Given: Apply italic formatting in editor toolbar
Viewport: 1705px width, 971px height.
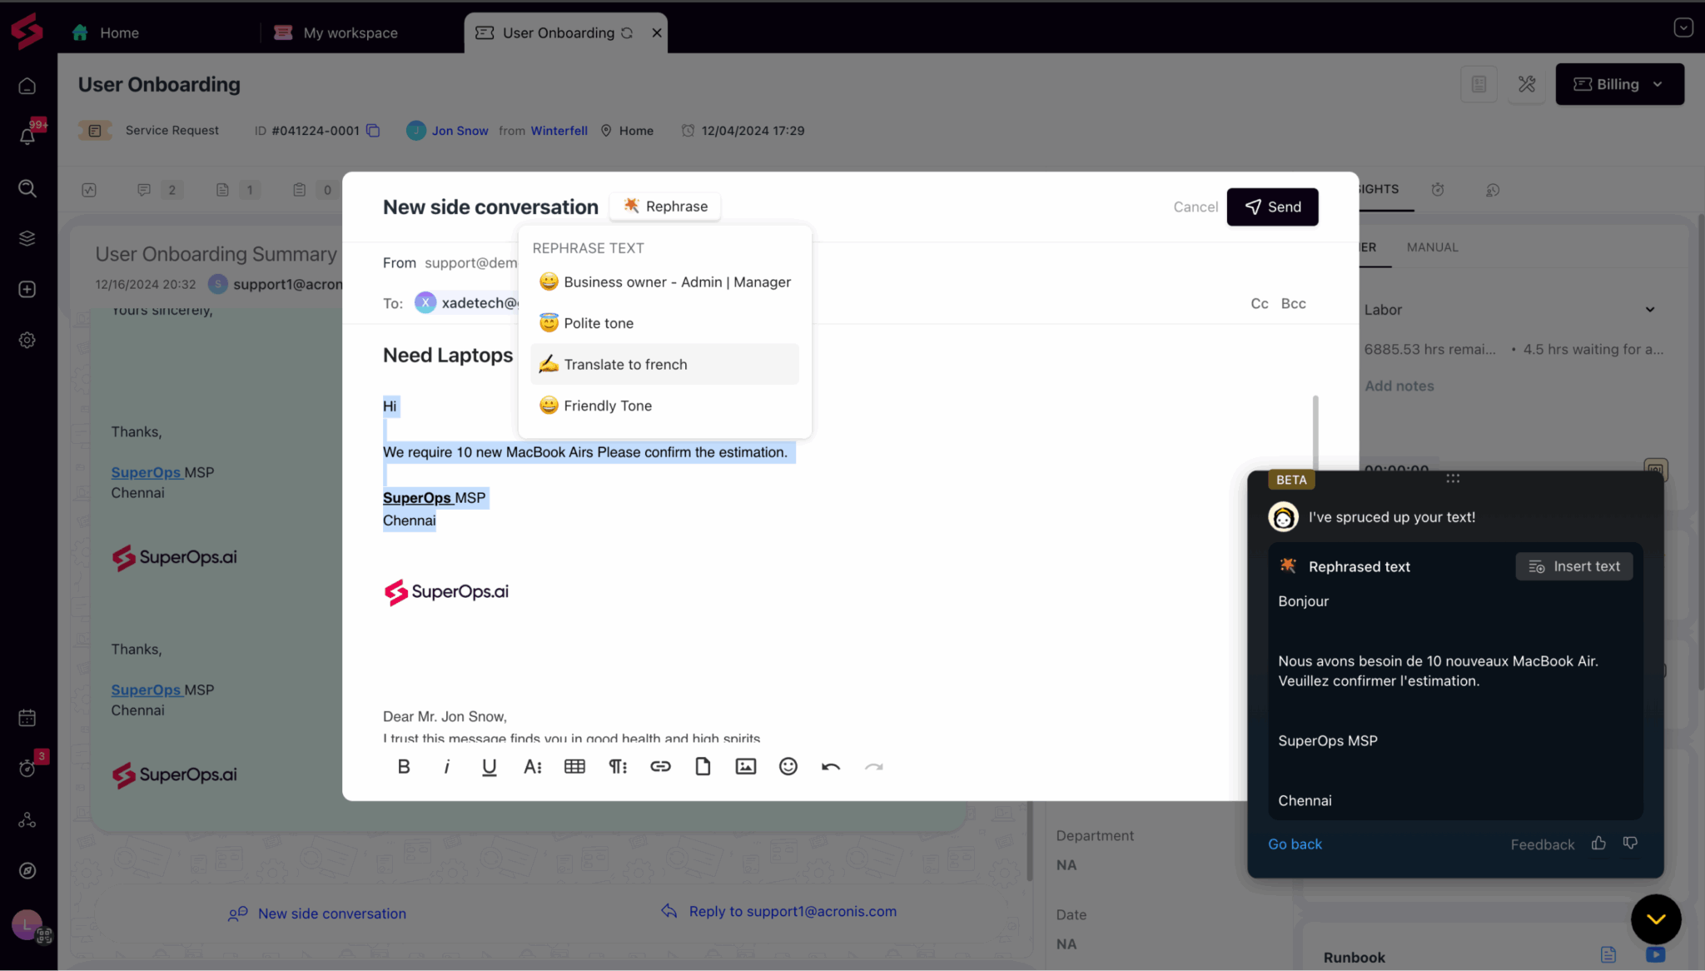Looking at the screenshot, I should (447, 767).
